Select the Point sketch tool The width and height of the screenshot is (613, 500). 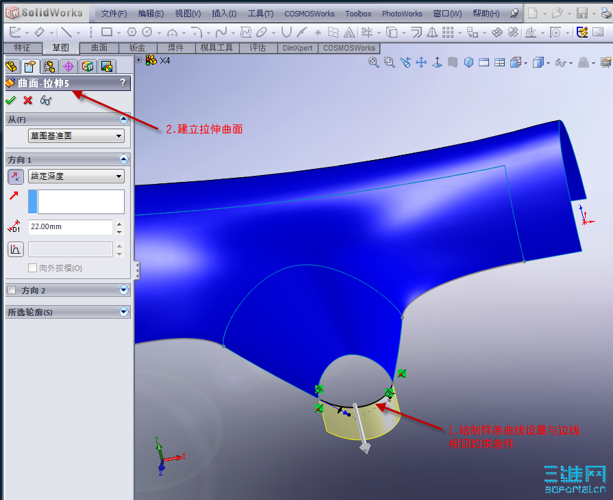(318, 32)
